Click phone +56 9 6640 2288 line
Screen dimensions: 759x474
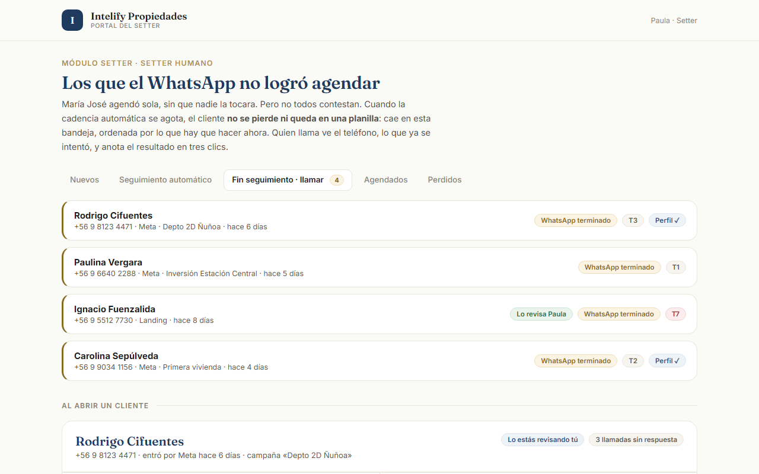(189, 274)
